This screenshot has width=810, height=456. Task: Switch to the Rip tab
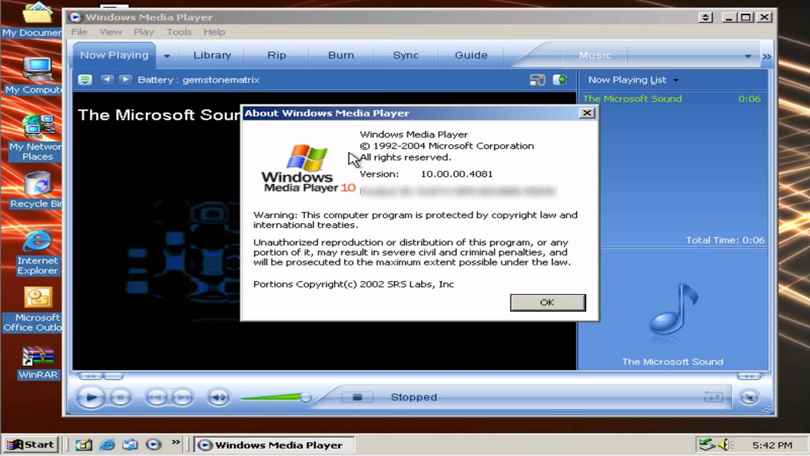tap(277, 55)
